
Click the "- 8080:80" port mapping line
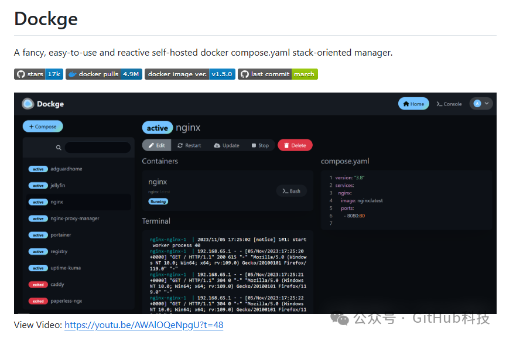click(x=354, y=216)
